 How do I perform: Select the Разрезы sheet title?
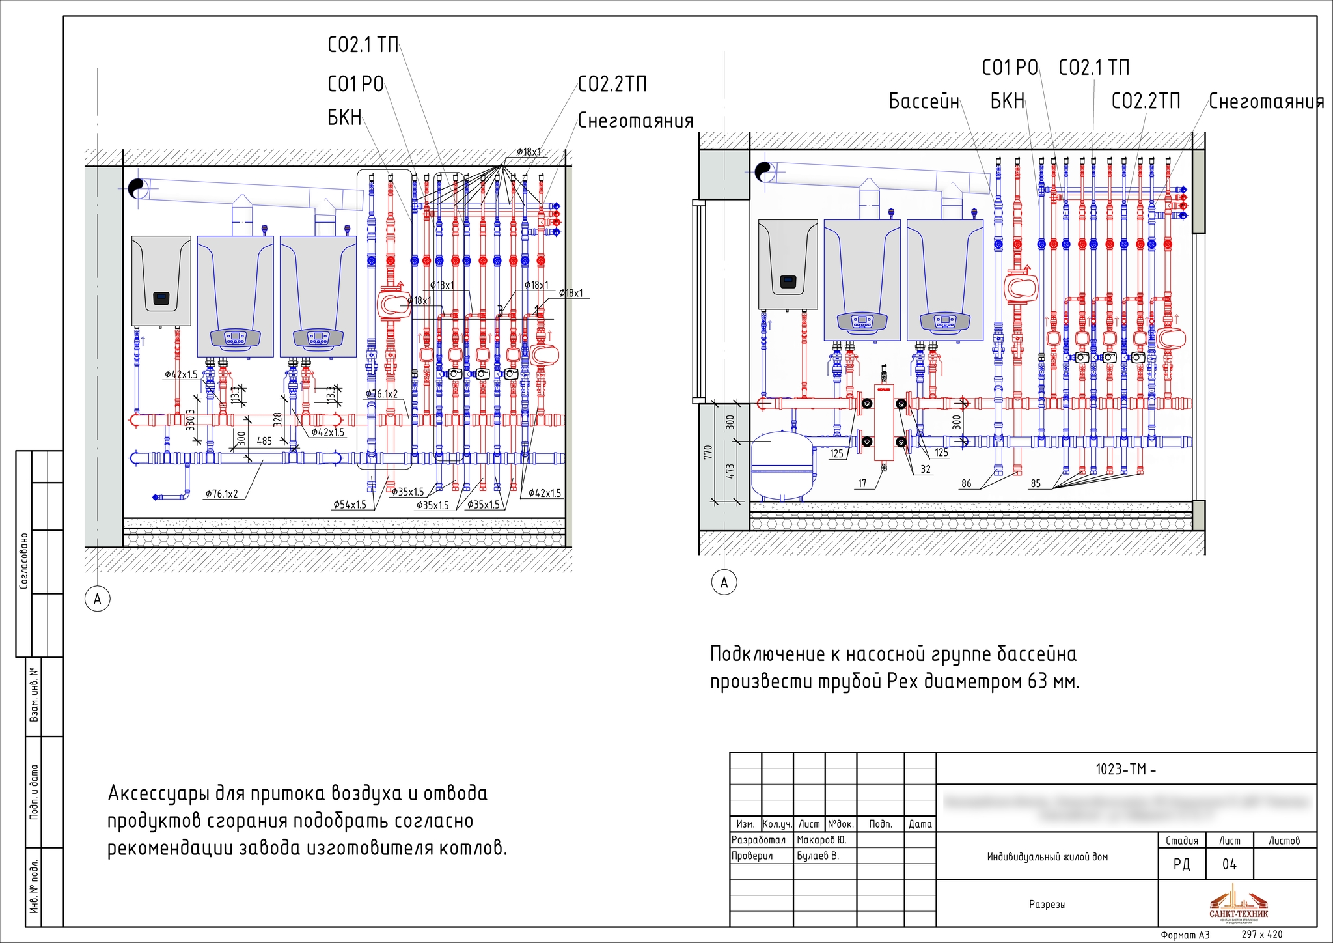(x=1047, y=904)
